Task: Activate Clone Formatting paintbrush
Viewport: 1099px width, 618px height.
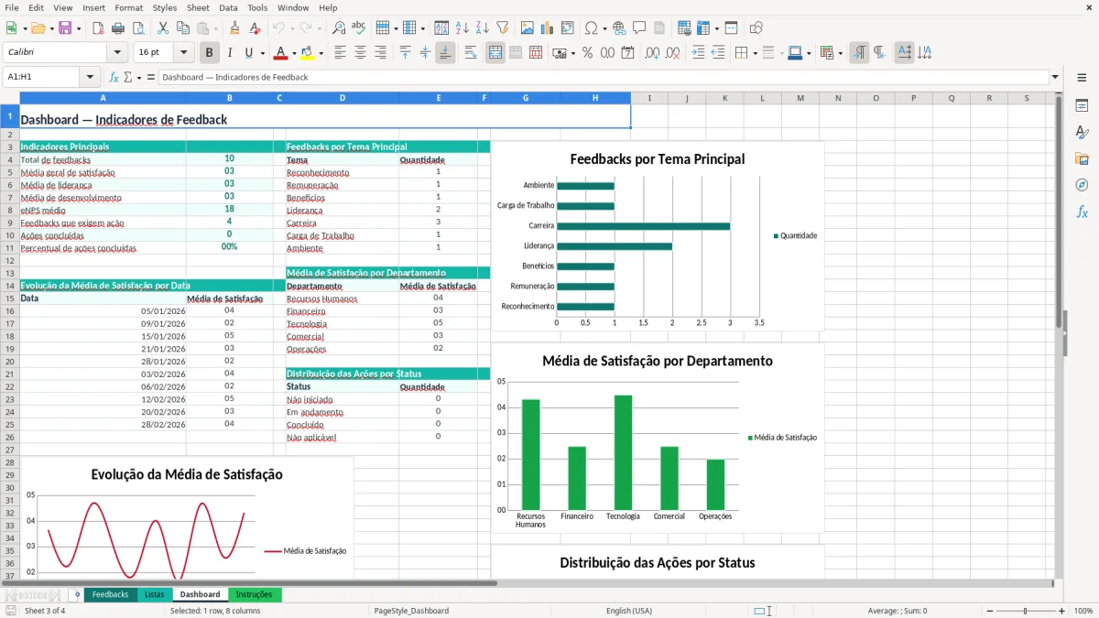Action: (234, 28)
